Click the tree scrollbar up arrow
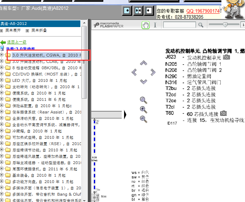Viewport: 245px width, 202px height. [84, 23]
